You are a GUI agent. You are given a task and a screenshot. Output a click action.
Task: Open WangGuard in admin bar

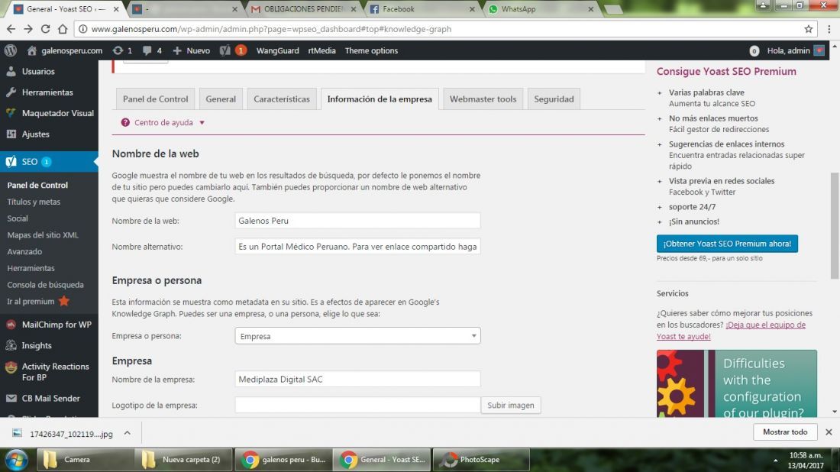(x=277, y=50)
